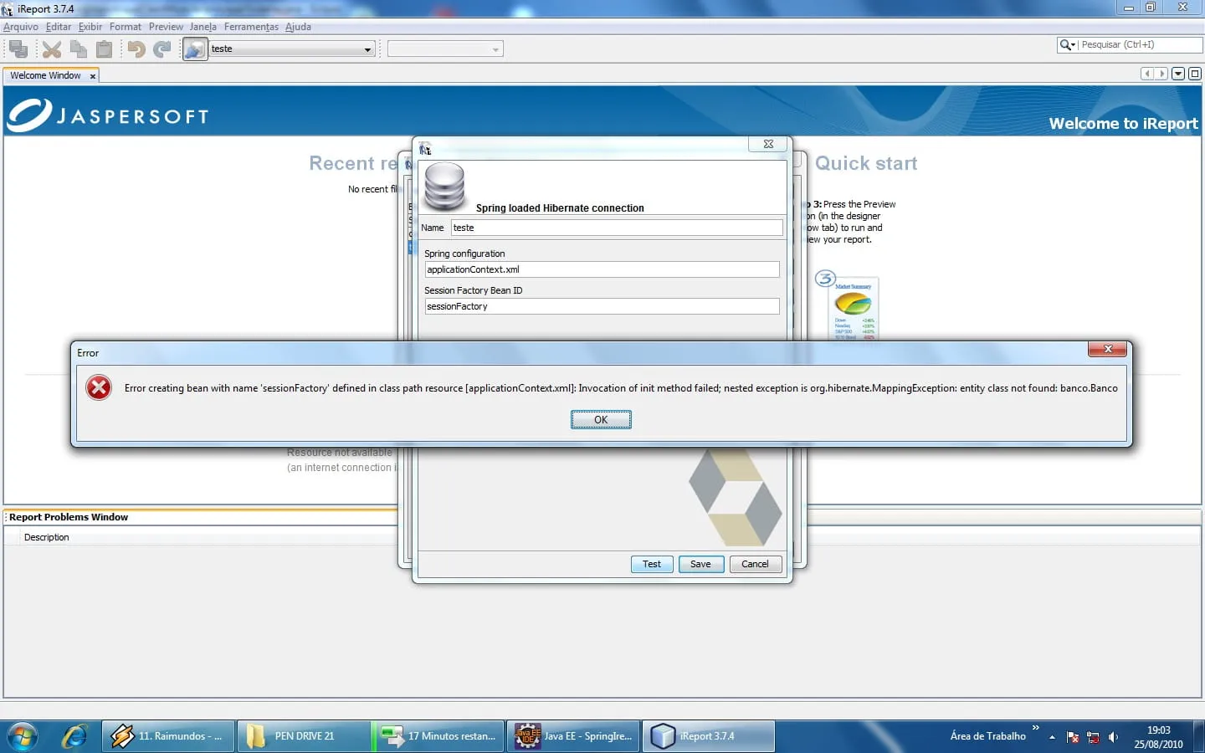
Task: Click the Description column header
Action: (47, 537)
